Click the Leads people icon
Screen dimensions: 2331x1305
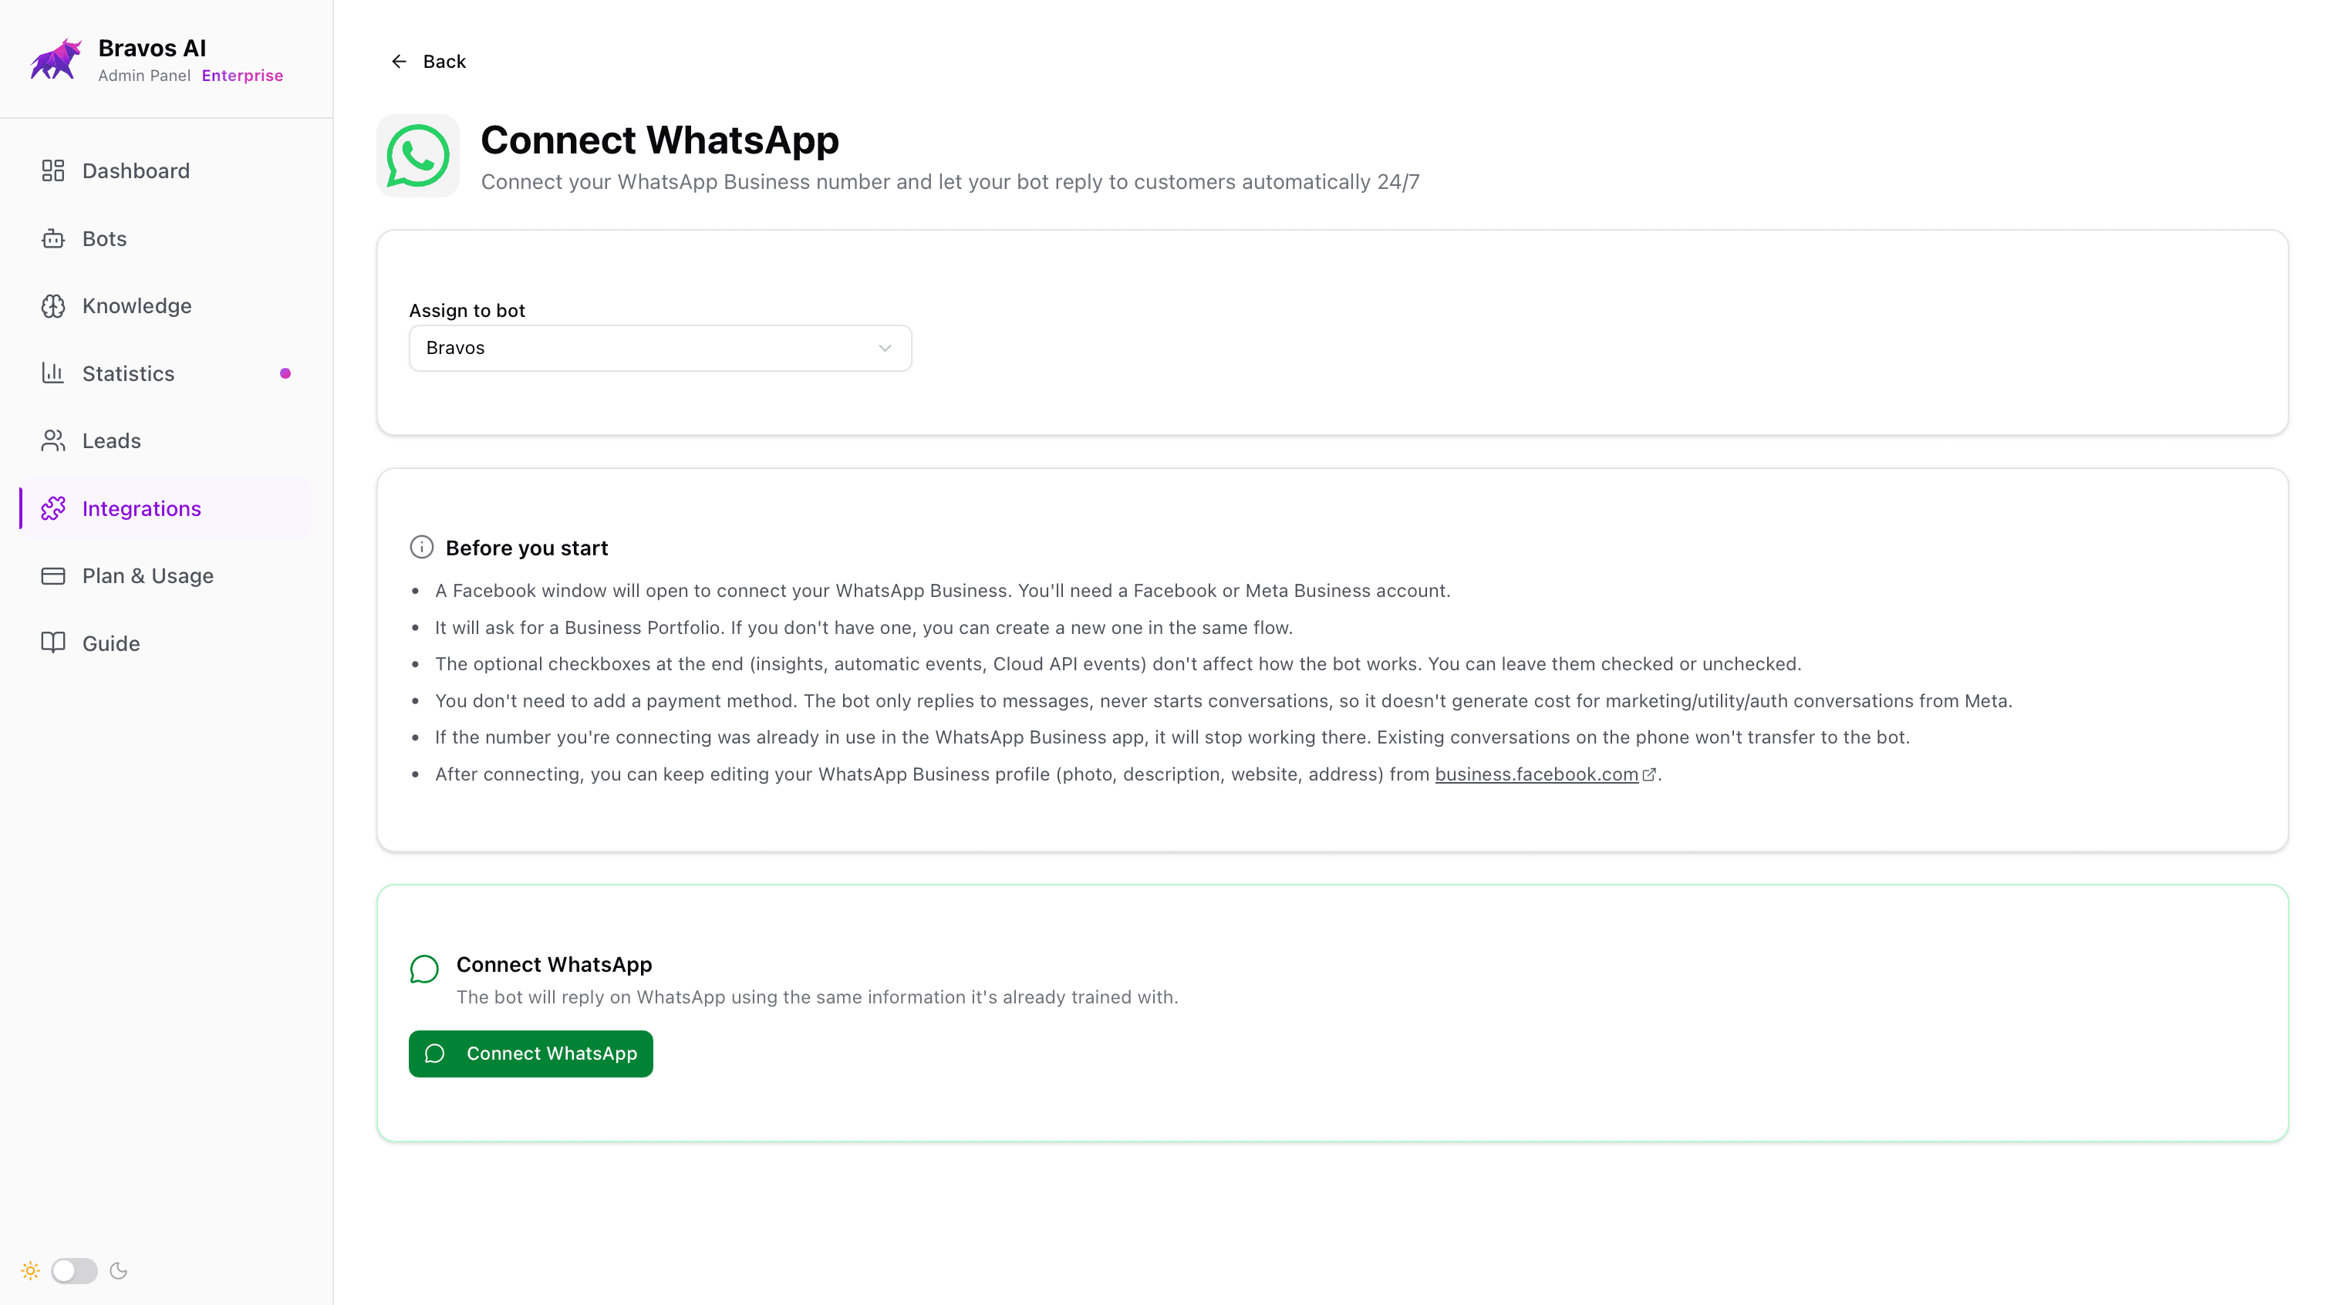[x=53, y=440]
